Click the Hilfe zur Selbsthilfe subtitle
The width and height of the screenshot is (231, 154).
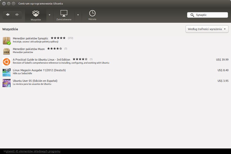[x=22, y=73]
